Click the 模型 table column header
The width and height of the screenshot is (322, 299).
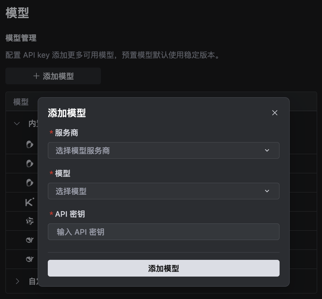point(21,102)
